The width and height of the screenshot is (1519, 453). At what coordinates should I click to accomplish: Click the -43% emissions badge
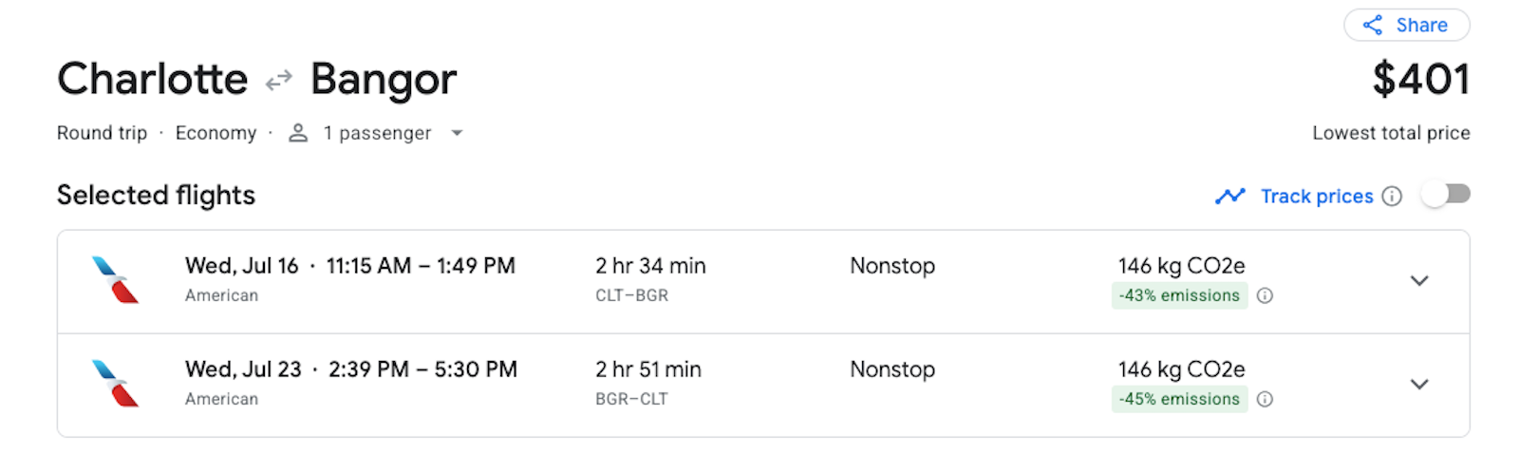click(x=1179, y=295)
